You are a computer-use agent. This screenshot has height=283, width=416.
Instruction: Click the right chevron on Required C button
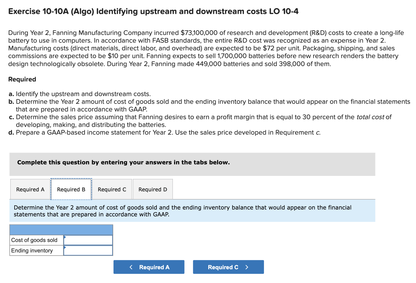point(247,267)
